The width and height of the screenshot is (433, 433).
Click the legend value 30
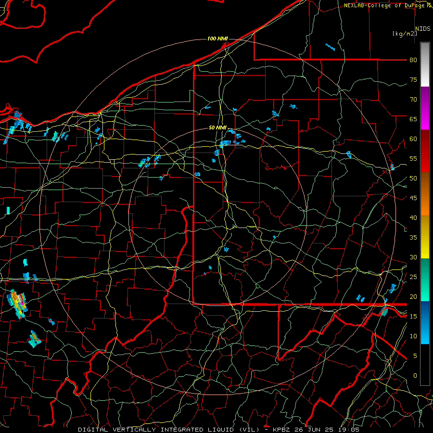pos(413,257)
